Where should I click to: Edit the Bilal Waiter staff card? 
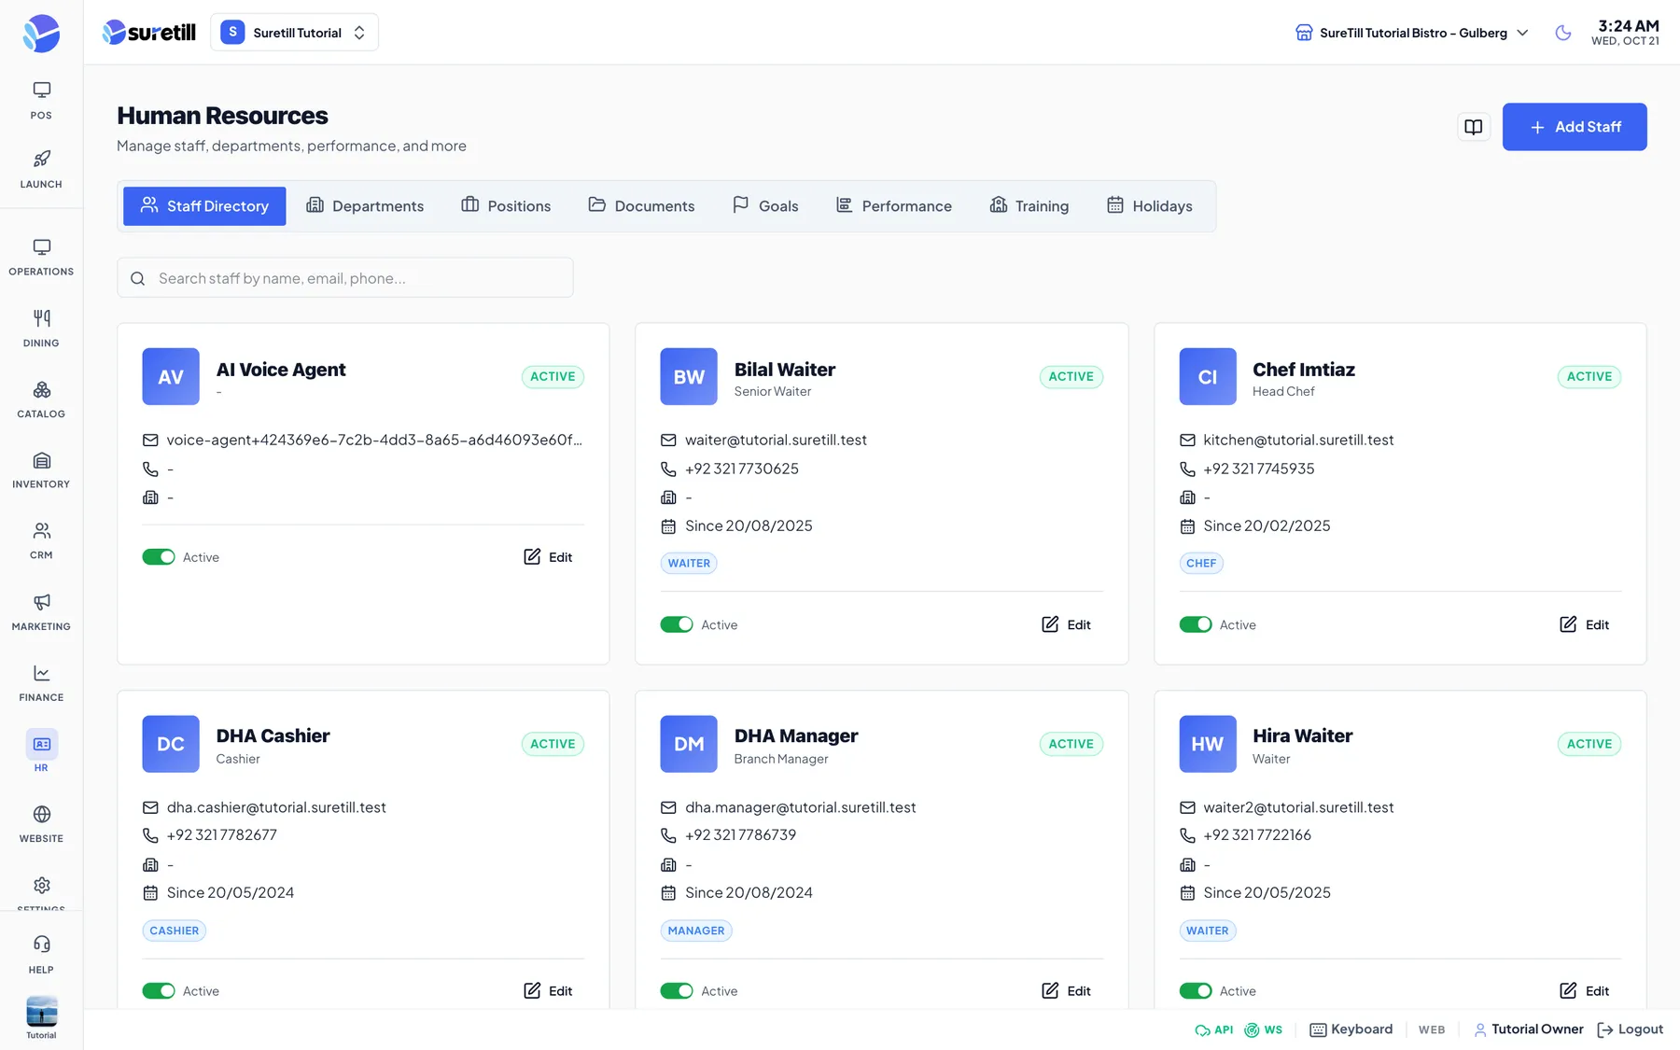coord(1066,624)
